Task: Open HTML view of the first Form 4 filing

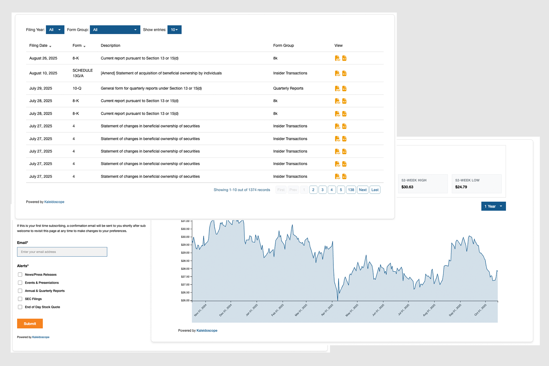Action: tap(344, 126)
